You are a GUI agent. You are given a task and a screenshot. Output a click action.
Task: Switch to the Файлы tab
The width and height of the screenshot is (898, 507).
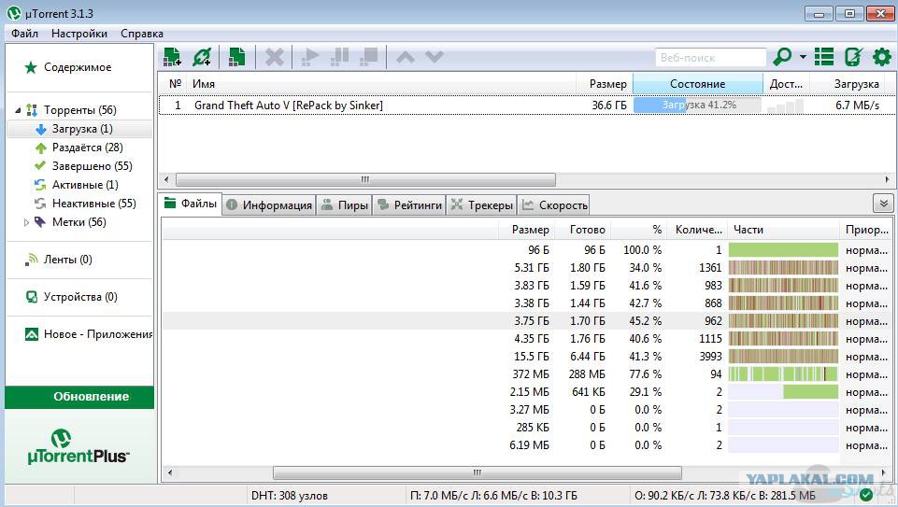pyautogui.click(x=191, y=204)
